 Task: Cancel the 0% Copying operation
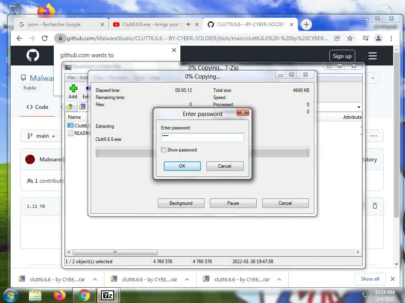pos(285,203)
